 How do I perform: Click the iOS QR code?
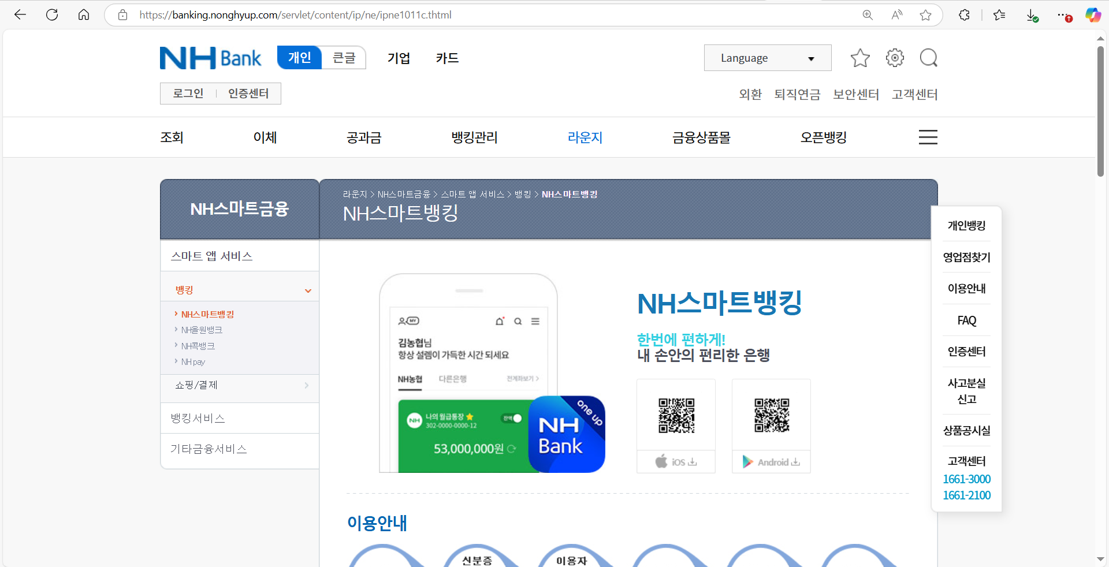pos(676,415)
